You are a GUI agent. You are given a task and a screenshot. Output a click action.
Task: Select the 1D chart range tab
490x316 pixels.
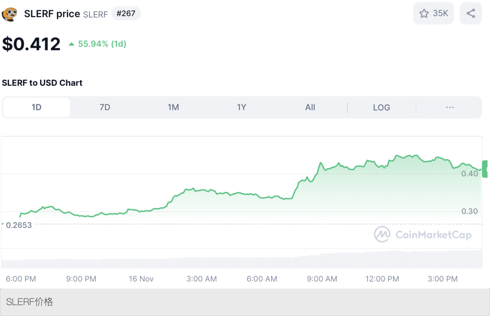tap(36, 107)
